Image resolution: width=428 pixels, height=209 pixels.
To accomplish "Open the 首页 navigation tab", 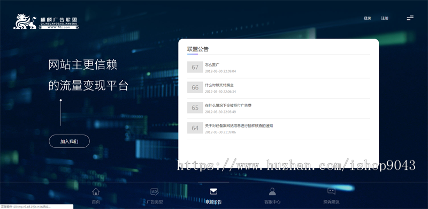I will click(x=96, y=202).
